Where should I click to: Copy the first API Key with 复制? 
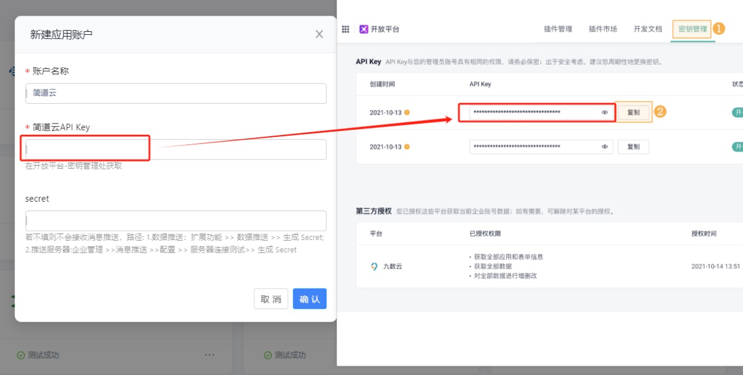[633, 112]
